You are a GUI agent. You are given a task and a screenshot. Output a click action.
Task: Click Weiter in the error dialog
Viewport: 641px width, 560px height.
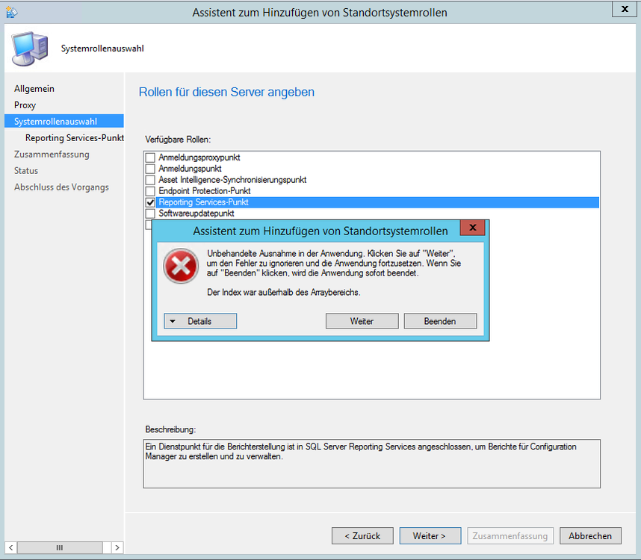click(x=362, y=321)
